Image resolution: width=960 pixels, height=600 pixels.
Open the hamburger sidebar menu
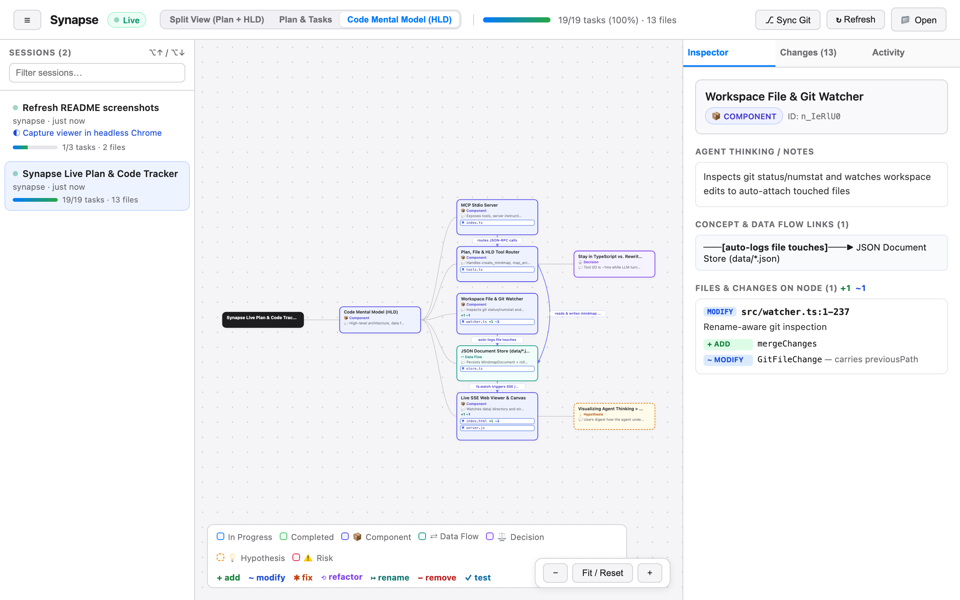click(27, 20)
